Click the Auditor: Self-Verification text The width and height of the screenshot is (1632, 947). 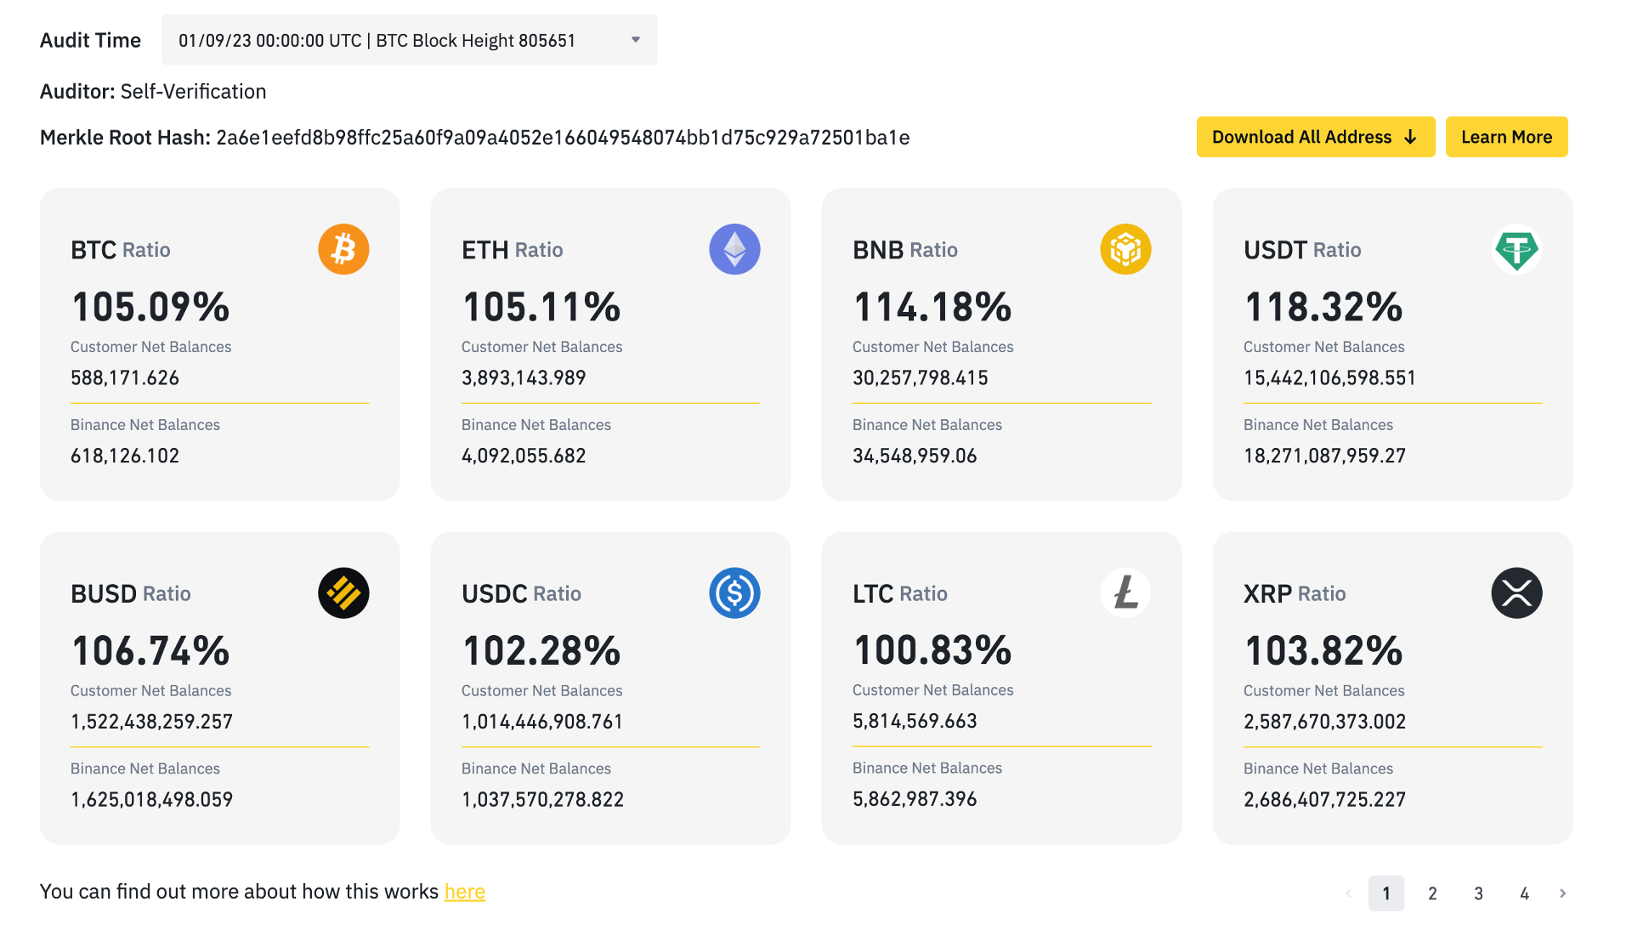pos(153,92)
